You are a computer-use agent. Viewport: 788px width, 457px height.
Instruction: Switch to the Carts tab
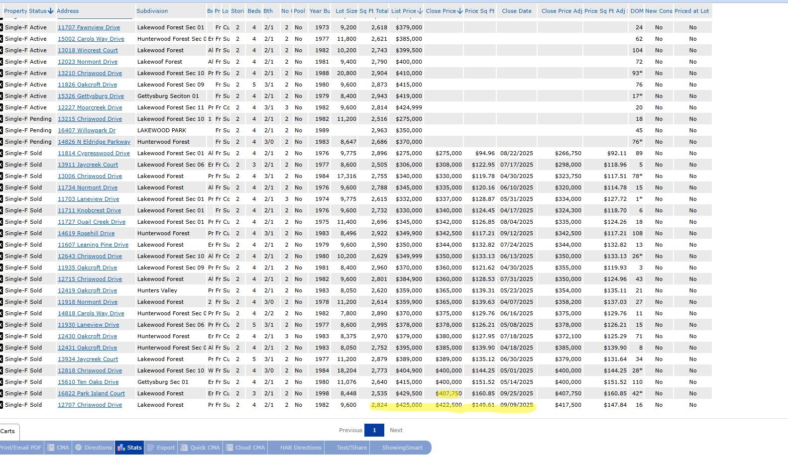pos(8,431)
